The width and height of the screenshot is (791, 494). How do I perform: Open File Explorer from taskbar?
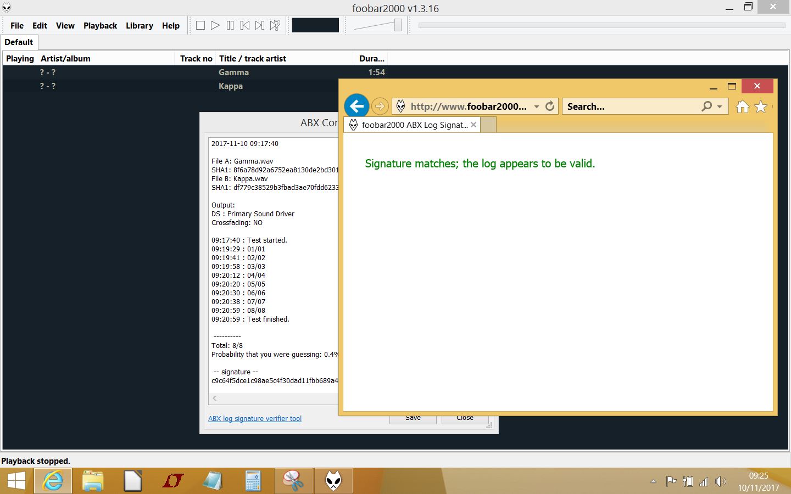pos(93,481)
